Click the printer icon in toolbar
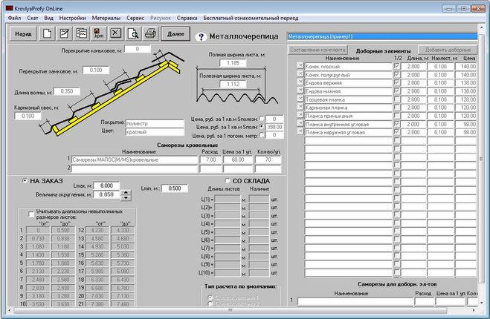 [x=150, y=33]
